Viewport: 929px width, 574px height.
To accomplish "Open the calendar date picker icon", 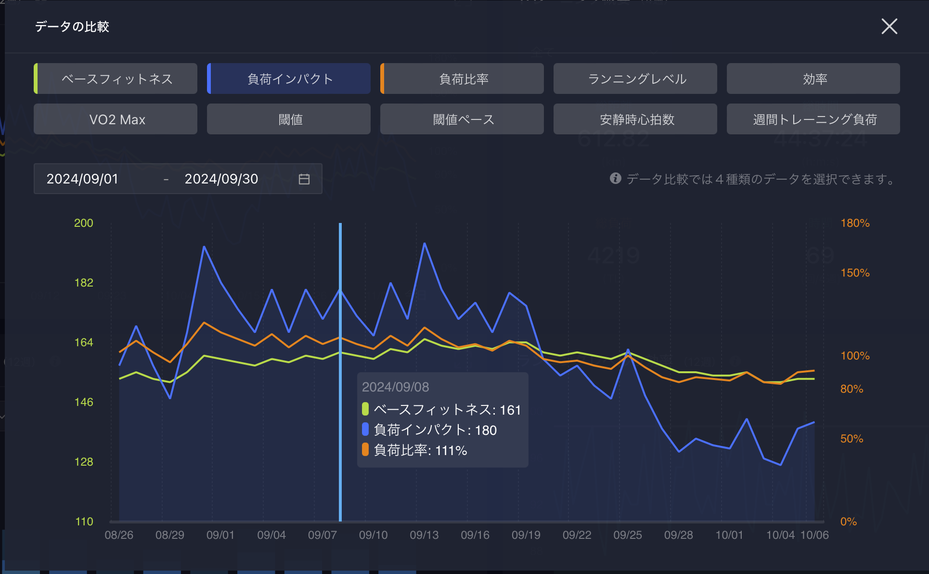I will click(x=304, y=179).
